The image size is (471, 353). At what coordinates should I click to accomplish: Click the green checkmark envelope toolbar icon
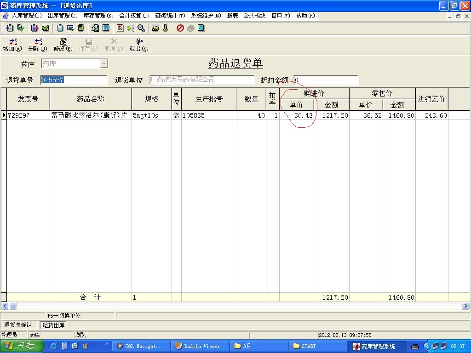pyautogui.click(x=46, y=28)
